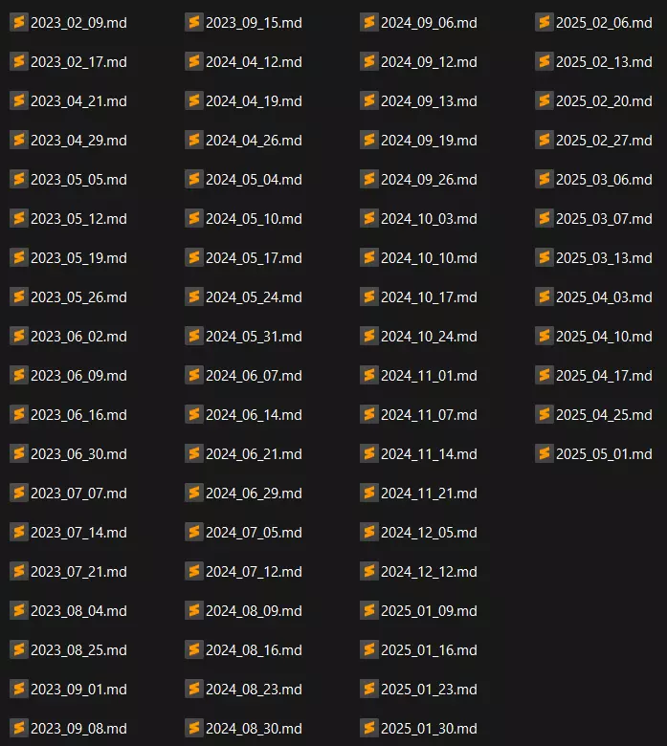
Task: Select the icon for 2024_11_01.md
Action: (369, 375)
